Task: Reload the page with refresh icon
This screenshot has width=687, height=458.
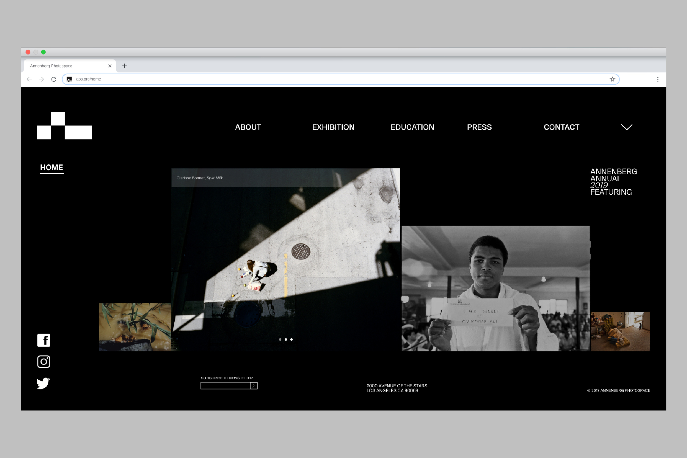Action: click(54, 79)
